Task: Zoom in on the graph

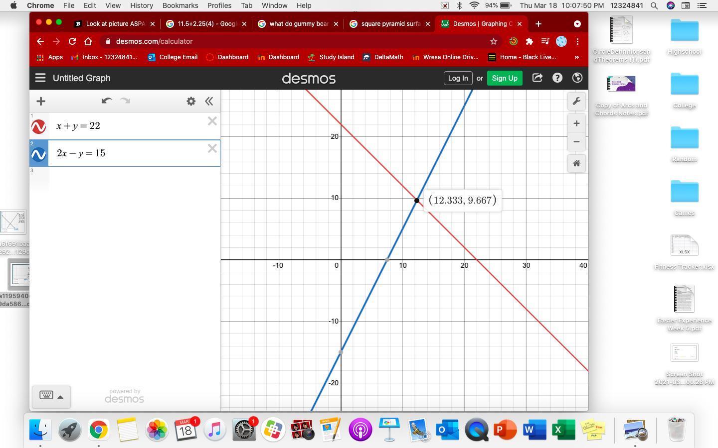Action: 576,123
